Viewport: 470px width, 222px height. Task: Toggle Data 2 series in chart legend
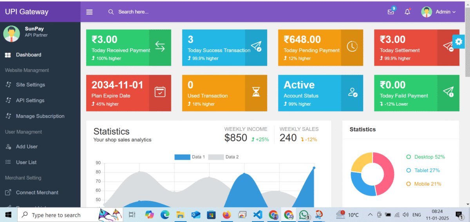(223, 157)
